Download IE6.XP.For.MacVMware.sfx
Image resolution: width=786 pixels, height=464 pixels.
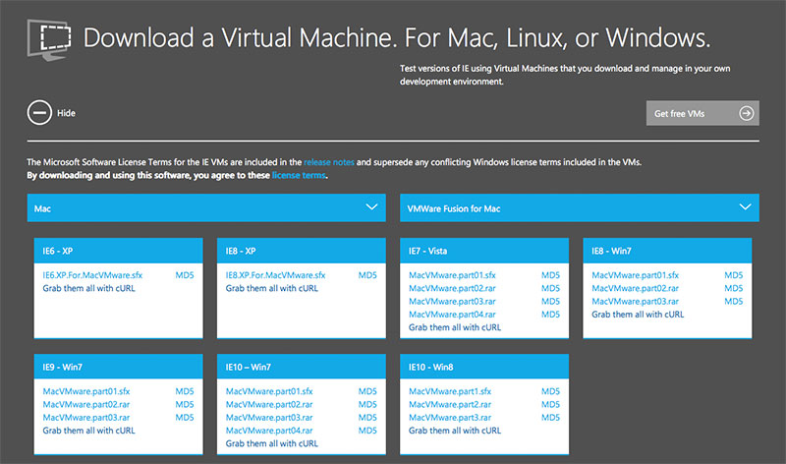(x=92, y=275)
